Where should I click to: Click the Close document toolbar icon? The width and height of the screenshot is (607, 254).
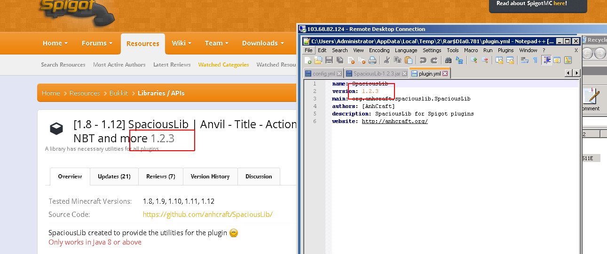click(x=351, y=60)
